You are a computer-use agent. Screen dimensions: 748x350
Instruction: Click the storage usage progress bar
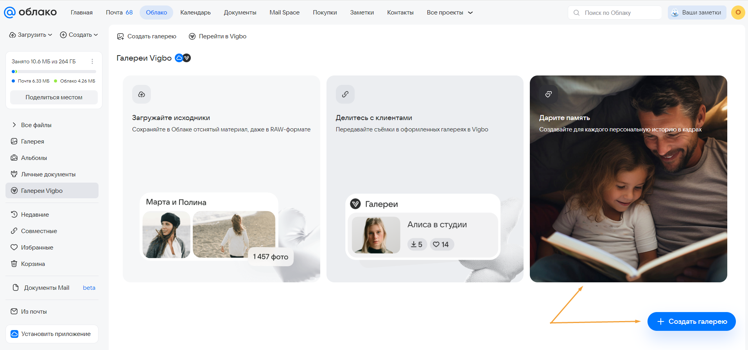tap(54, 72)
